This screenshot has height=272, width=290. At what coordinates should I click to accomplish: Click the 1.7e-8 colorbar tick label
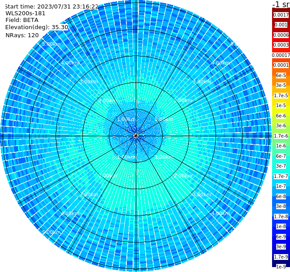(x=281, y=216)
